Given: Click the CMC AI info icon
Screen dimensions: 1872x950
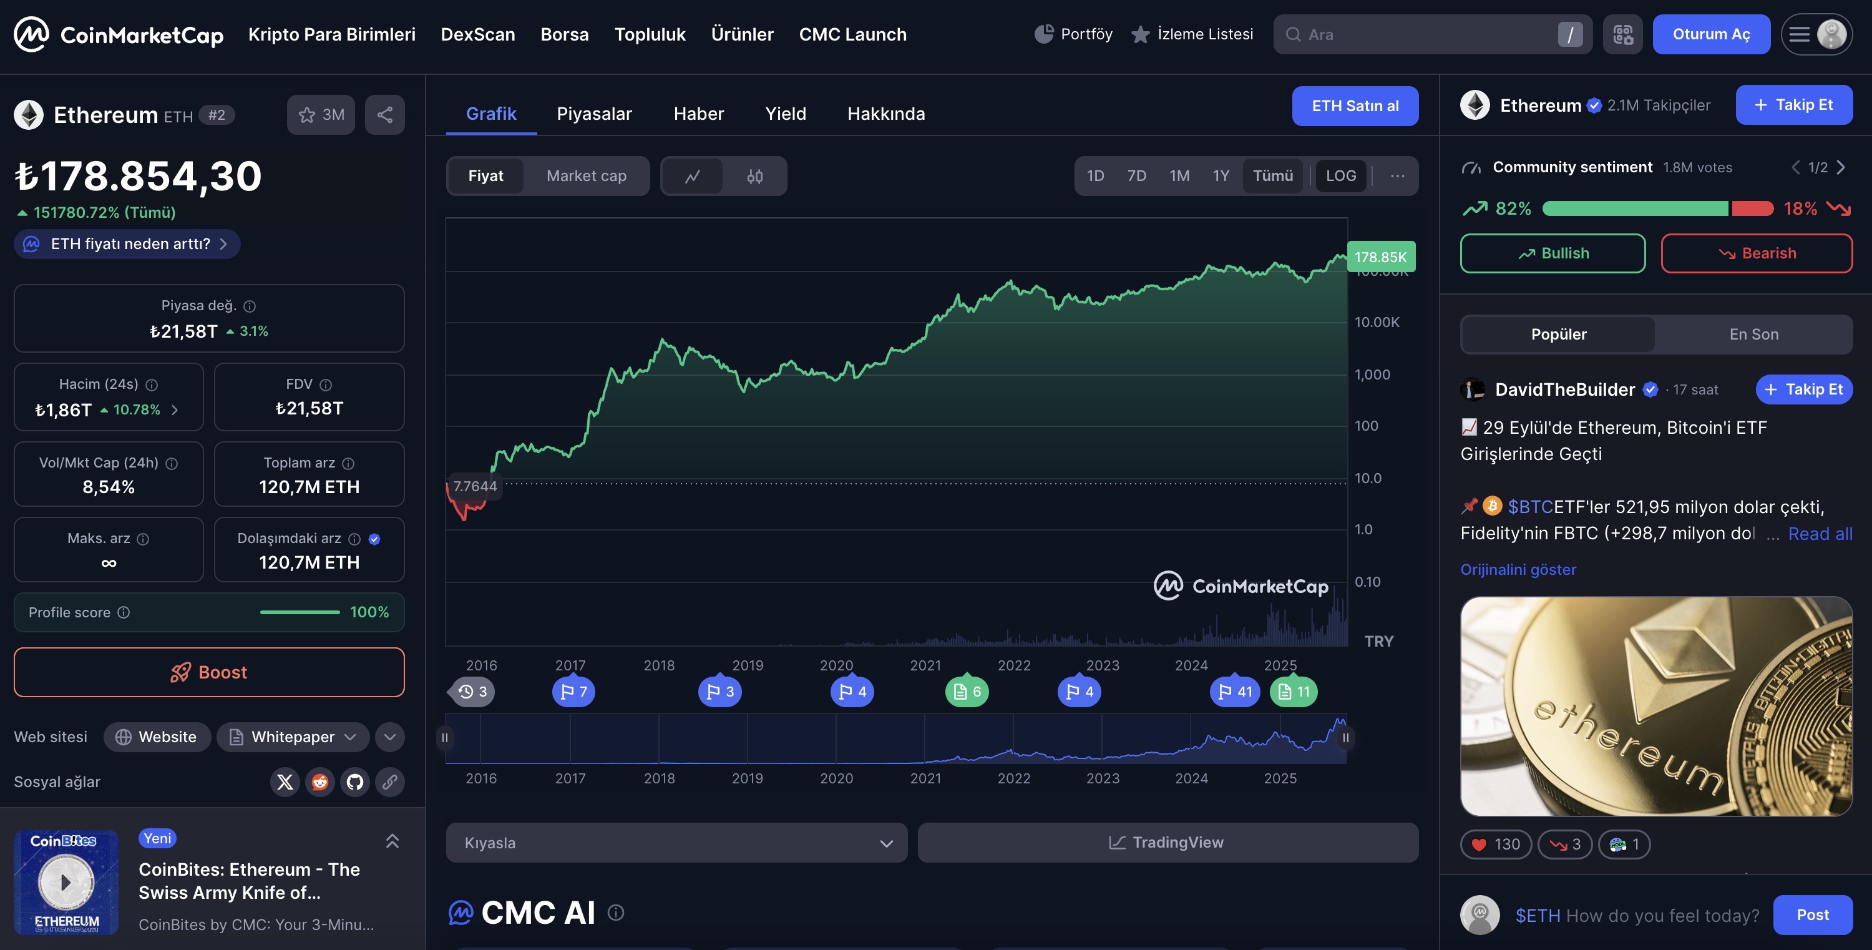Looking at the screenshot, I should [x=615, y=912].
